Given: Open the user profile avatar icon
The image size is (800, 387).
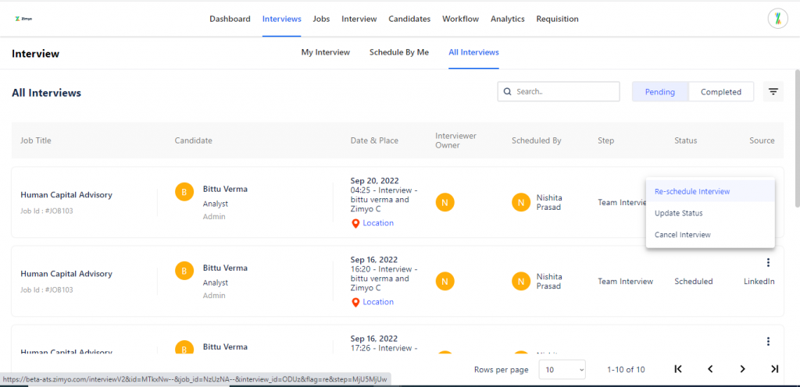Looking at the screenshot, I should point(777,19).
